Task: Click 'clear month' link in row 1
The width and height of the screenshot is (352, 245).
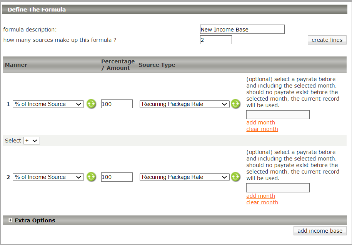Action: point(262,129)
